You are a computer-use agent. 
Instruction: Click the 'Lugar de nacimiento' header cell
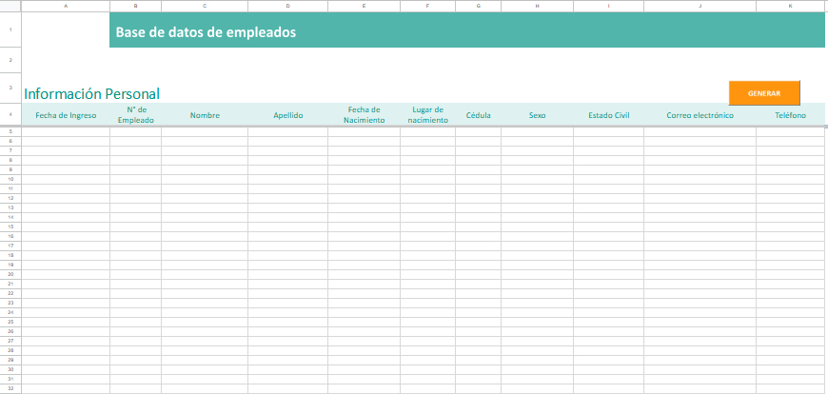coord(427,115)
